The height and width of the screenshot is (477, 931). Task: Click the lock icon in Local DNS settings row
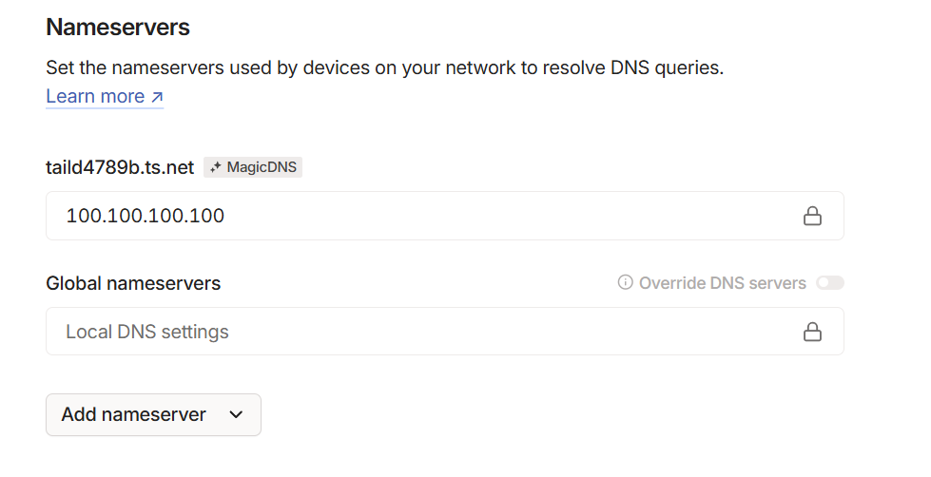[812, 332]
